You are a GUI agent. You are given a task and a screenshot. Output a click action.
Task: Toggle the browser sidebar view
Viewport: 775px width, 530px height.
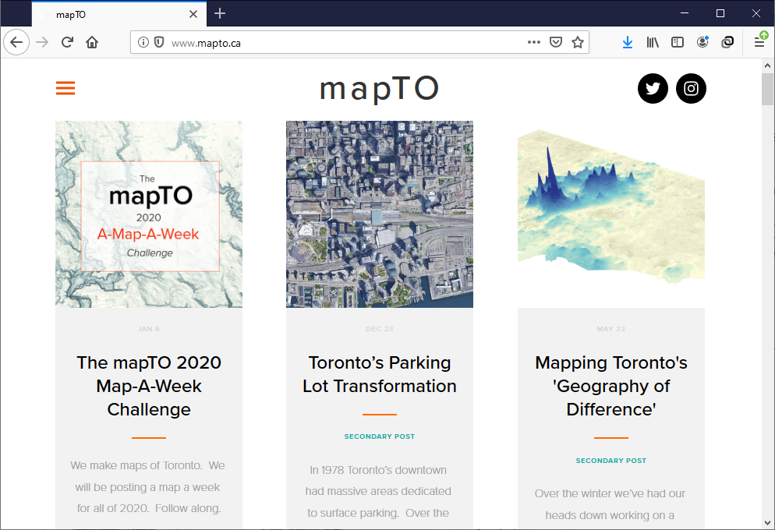678,41
